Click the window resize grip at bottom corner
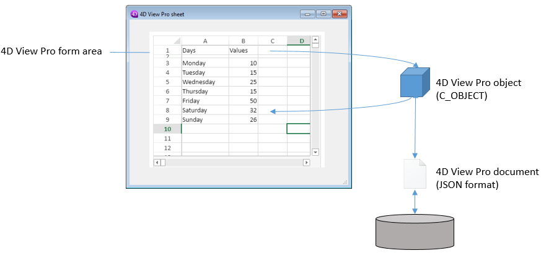The height and width of the screenshot is (253, 541). point(345,182)
